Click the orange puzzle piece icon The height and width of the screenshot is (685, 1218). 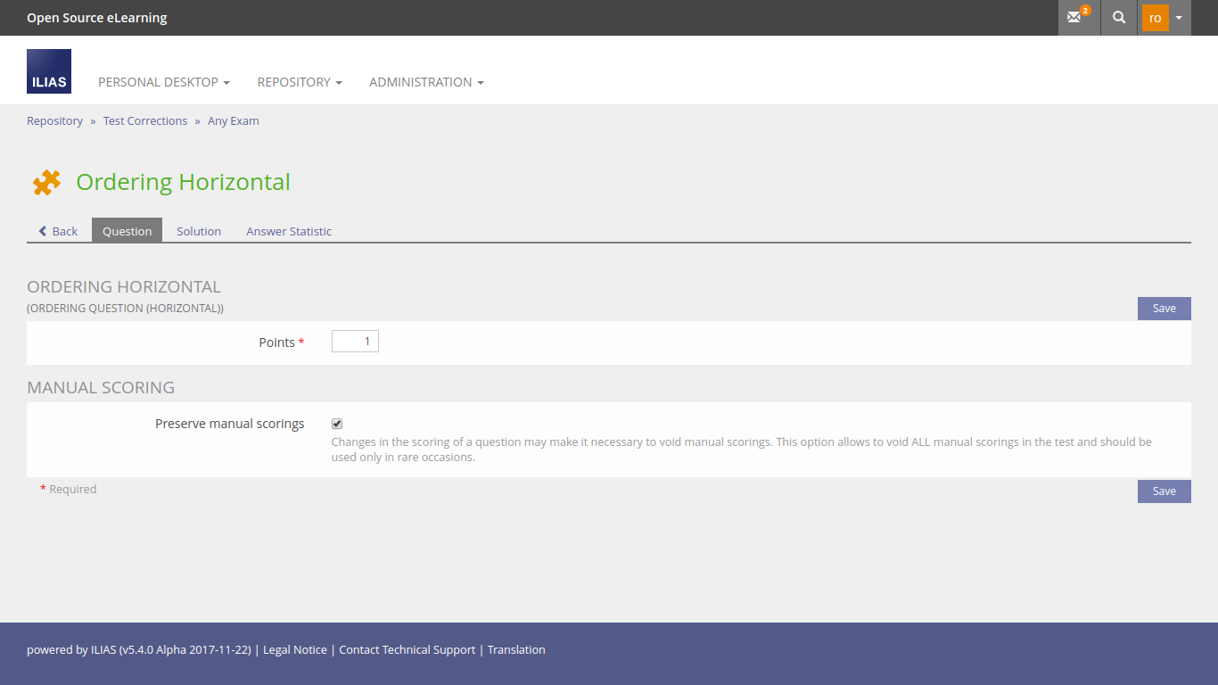coord(46,182)
